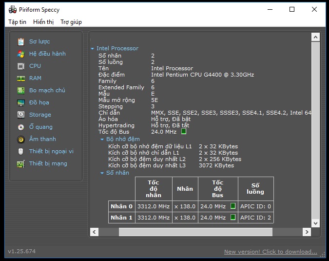
Task: Click green graph icon beside Tốc độ Bus value
Action: [184, 131]
